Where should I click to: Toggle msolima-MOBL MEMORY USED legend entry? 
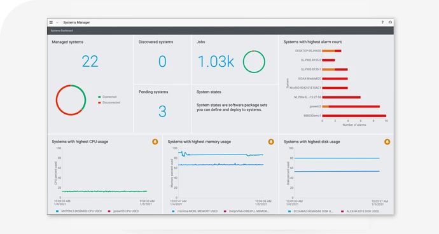[195, 211]
